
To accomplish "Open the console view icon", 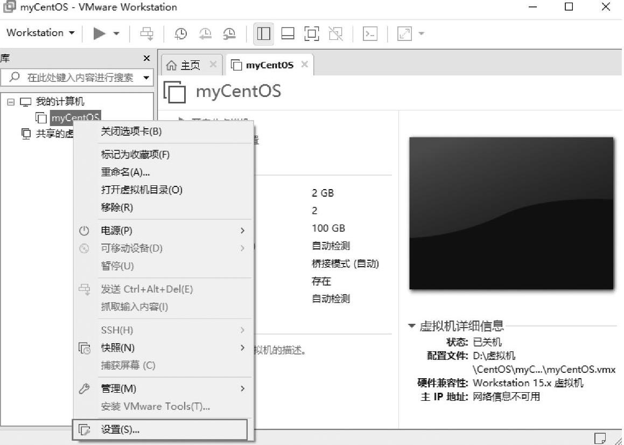I will 370,34.
